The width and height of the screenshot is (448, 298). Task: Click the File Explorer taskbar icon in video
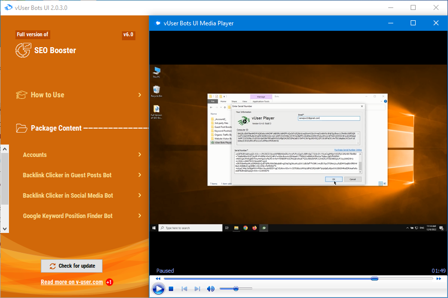coord(236,228)
